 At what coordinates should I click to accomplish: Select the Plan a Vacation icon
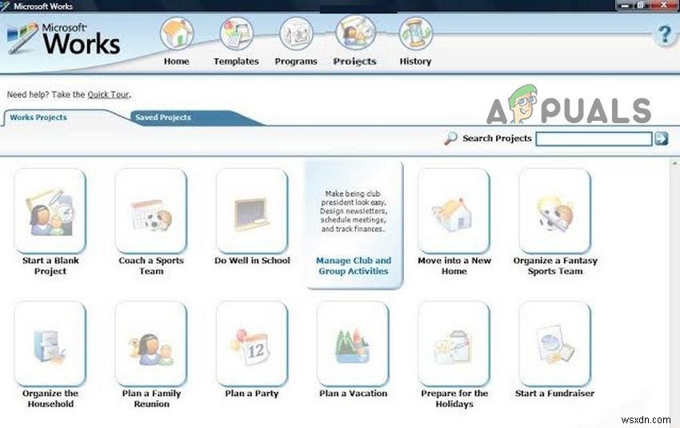(353, 343)
